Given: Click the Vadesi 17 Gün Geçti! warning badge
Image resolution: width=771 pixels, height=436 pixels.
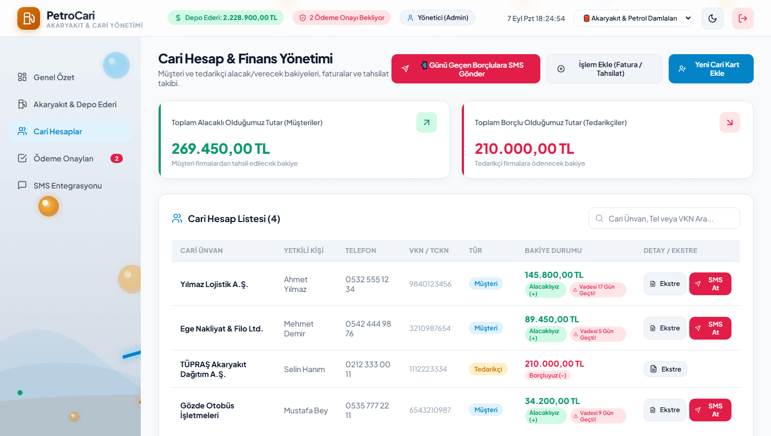Looking at the screenshot, I should [x=598, y=290].
